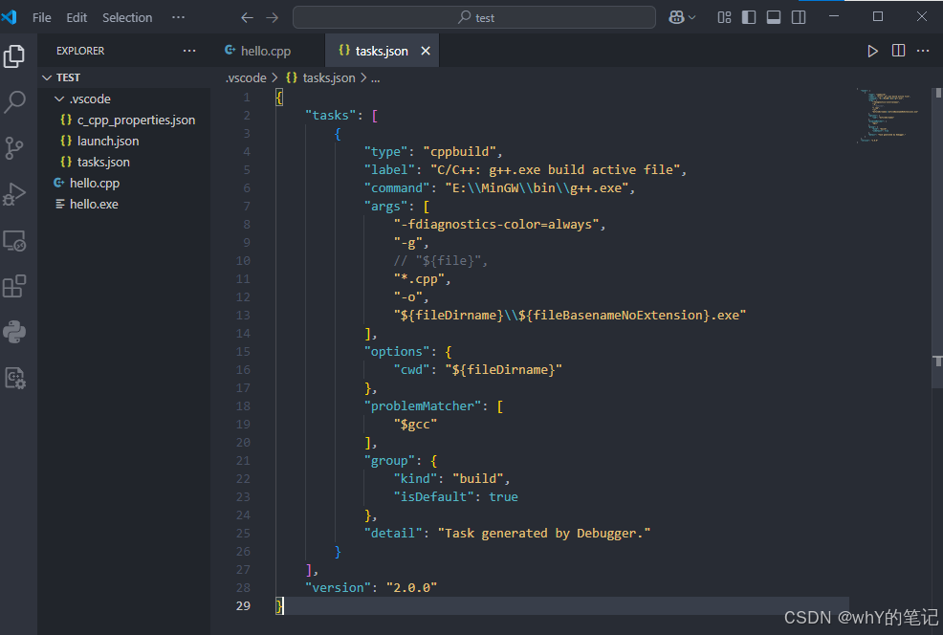Open the Copilot chat icon
943x635 pixels.
676,17
